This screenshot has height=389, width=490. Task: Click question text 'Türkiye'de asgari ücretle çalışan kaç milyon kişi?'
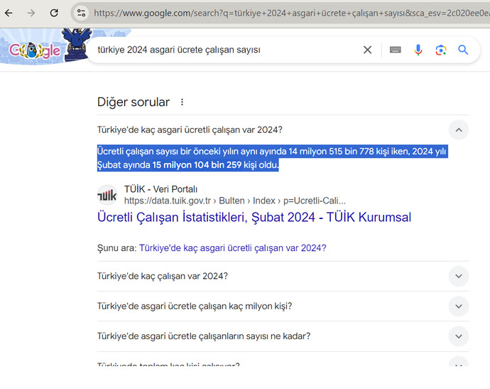(195, 307)
